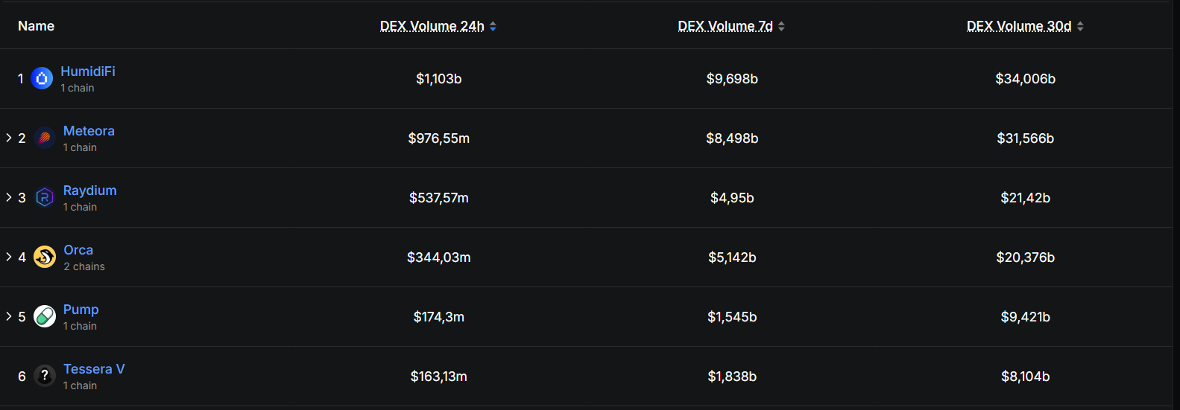This screenshot has height=410, width=1180.
Task: Sort by DEX Volume 24h arrow icon
Action: [493, 27]
